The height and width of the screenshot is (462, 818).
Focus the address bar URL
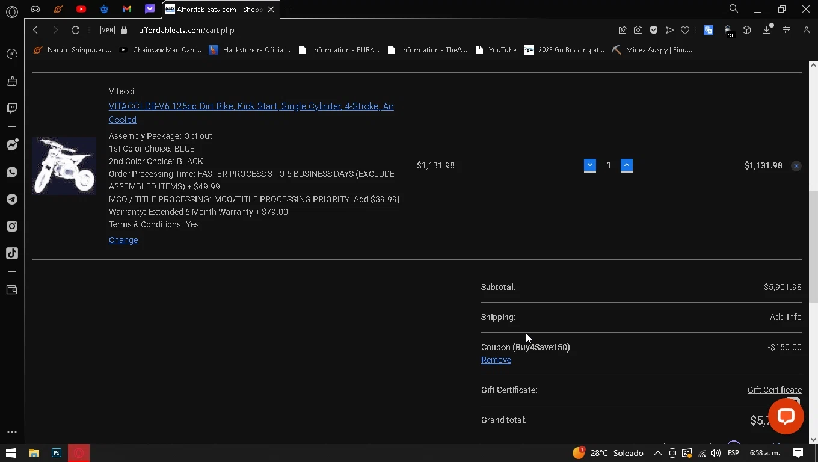[x=186, y=30]
